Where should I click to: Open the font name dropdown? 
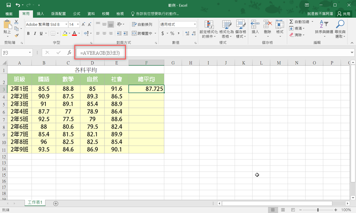tap(66, 24)
